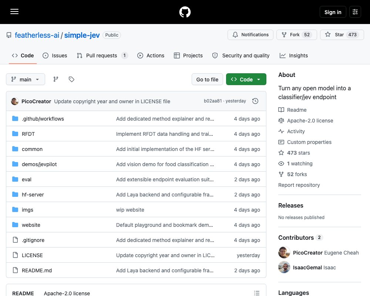Image resolution: width=370 pixels, height=296 pixels.
Task: Open the simple-jev repository link
Action: click(x=82, y=35)
